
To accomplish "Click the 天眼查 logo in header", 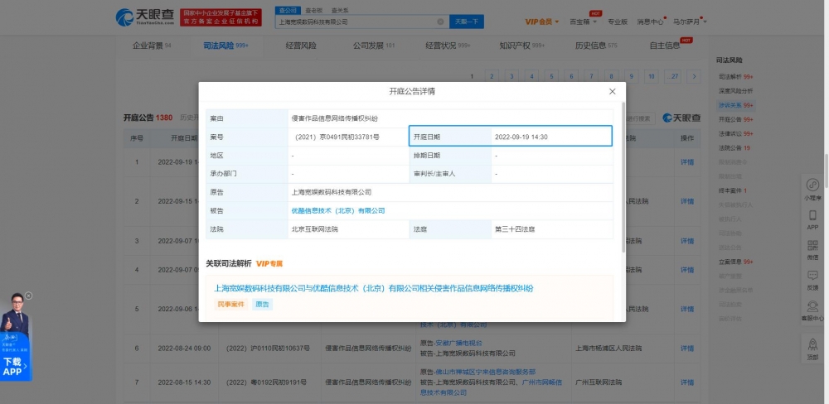I will point(145,17).
